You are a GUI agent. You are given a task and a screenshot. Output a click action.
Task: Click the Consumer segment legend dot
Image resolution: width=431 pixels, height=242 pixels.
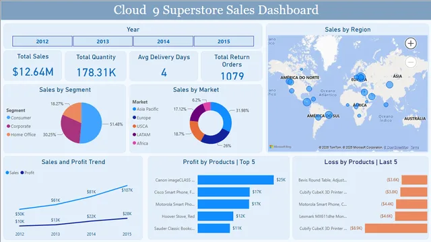(x=9, y=118)
